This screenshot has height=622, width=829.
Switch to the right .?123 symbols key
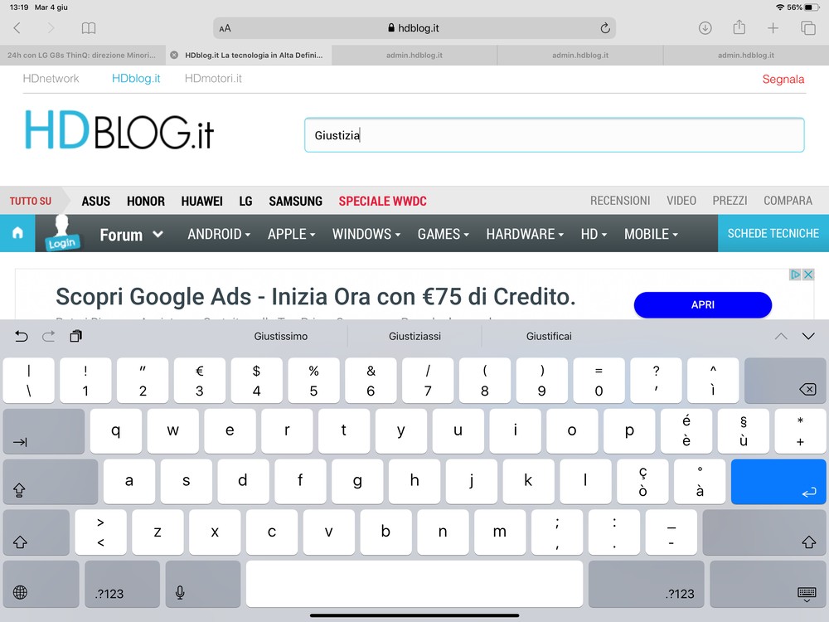[646, 584]
